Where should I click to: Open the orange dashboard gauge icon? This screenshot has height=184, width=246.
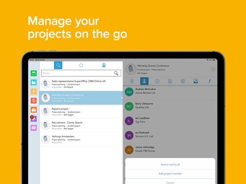click(33, 110)
